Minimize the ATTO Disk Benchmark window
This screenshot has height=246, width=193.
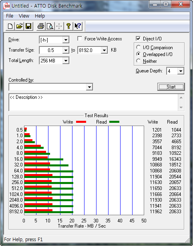coord(155,4)
